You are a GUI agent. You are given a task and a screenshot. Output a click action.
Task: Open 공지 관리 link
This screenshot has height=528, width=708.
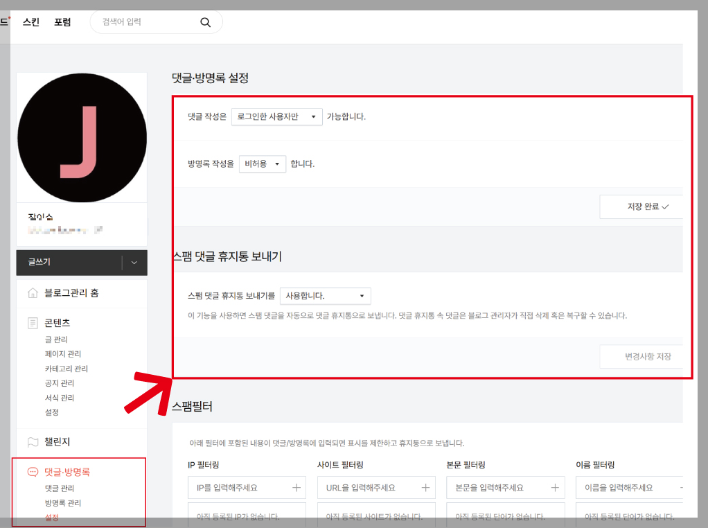point(59,383)
